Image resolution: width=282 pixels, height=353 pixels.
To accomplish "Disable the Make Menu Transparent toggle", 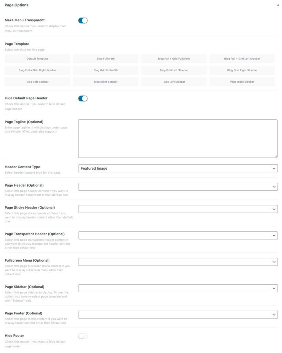I will 83,20.
